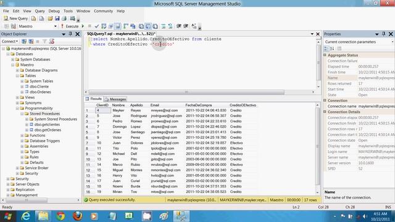Expand the System Databases node
The image size is (395, 222).
click(12, 59)
